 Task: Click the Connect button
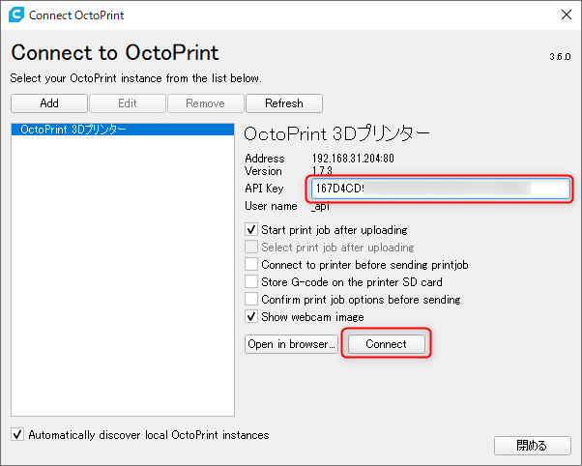coord(386,344)
